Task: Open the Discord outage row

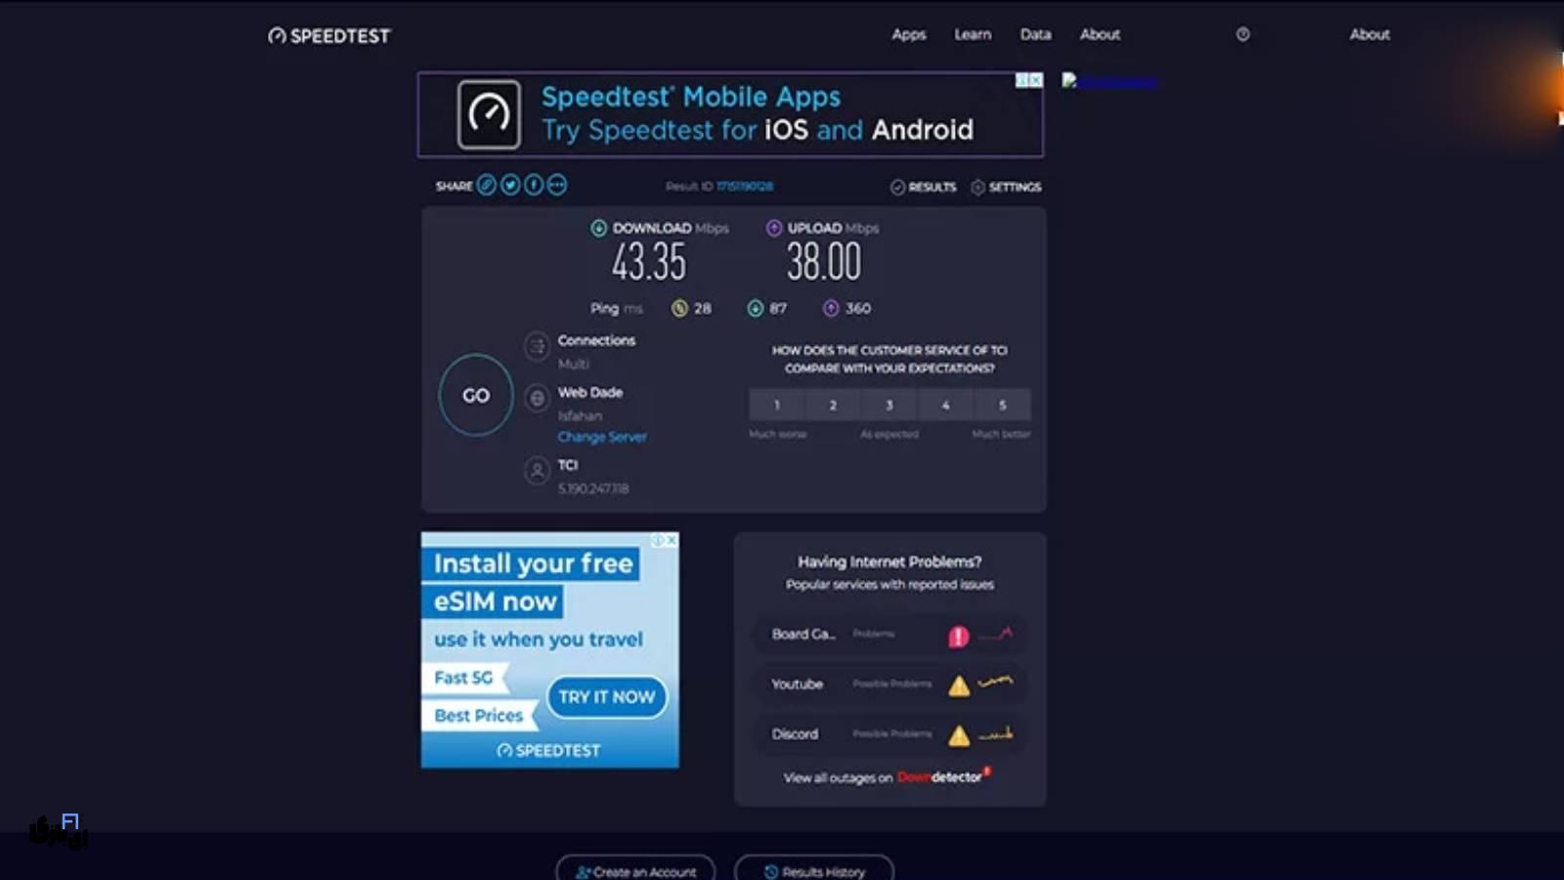Action: point(890,734)
